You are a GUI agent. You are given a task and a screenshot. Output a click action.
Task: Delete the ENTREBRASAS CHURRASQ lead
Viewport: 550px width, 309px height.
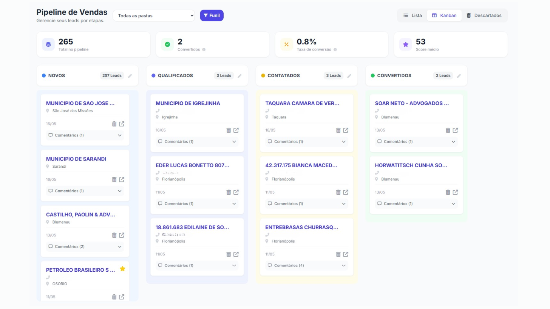pos(338,254)
